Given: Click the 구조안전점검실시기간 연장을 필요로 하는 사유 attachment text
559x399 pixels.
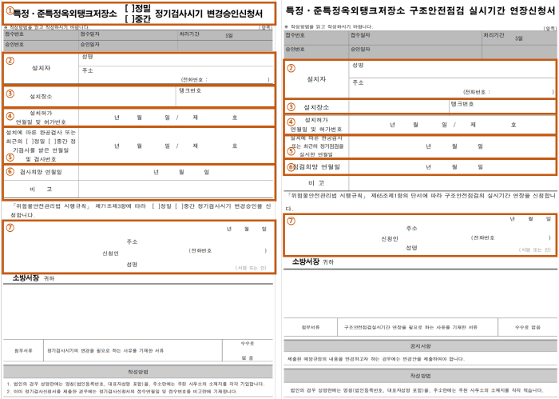Looking at the screenshot, I should tap(410, 327).
